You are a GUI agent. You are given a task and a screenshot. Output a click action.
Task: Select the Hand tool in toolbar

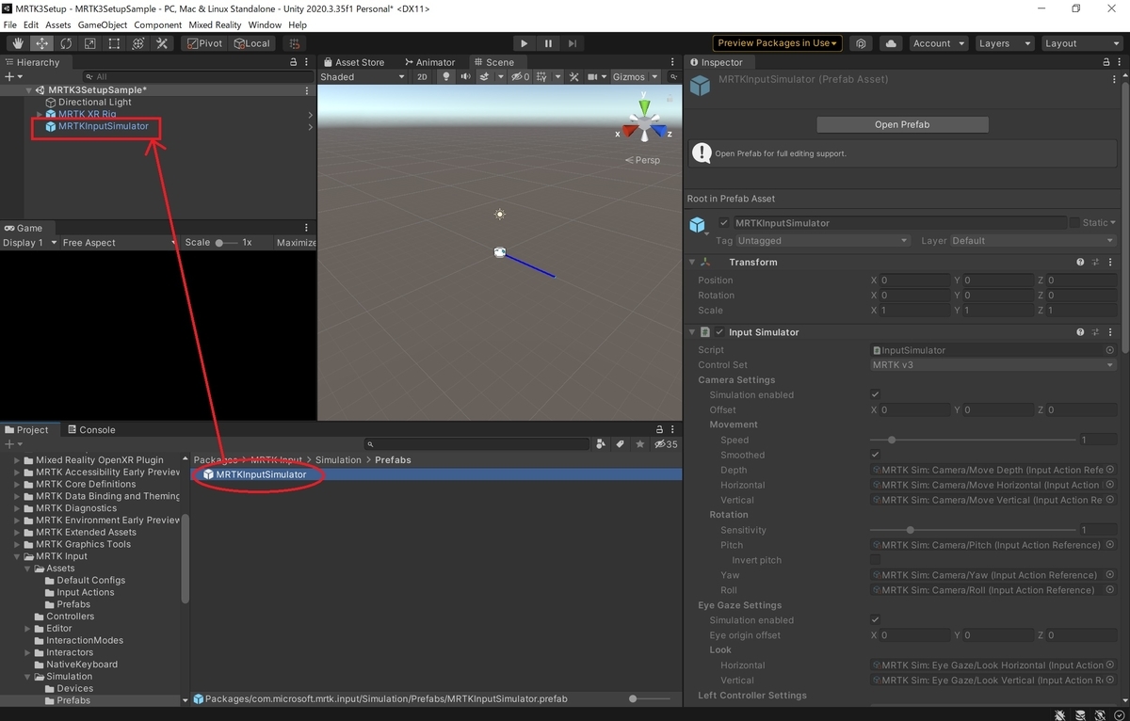19,43
